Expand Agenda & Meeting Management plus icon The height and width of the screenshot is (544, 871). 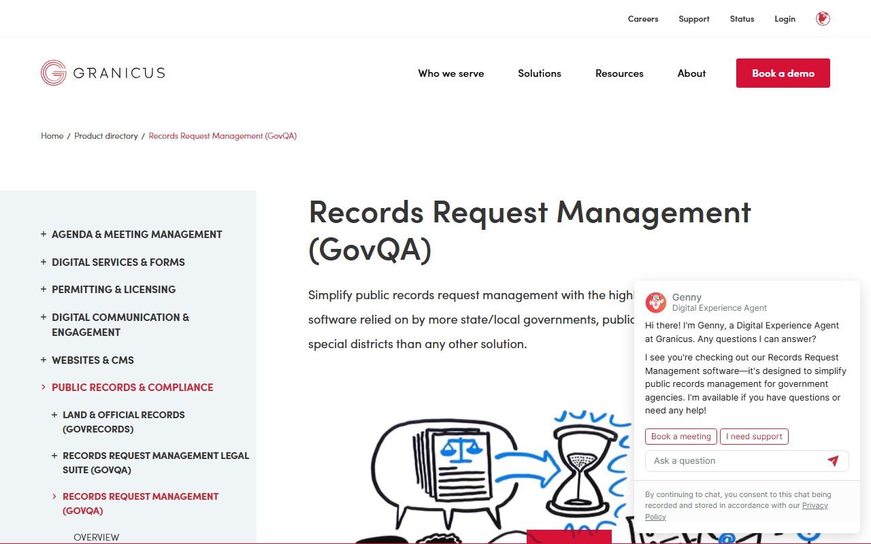pyautogui.click(x=44, y=234)
